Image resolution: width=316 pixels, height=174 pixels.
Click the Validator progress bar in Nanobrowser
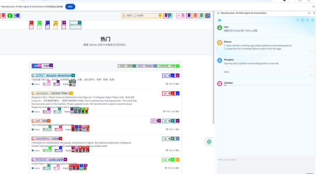pyautogui.click(x=269, y=85)
